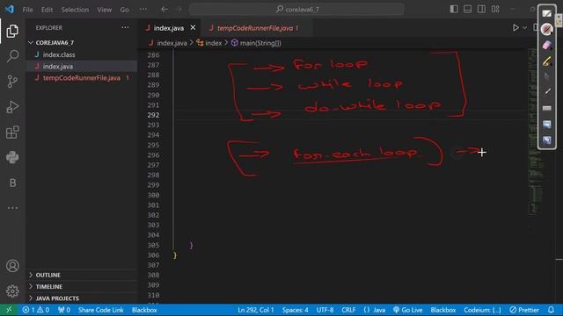Viewport: 563px width, 316px height.
Task: Click the main(String[]) breadcrumb
Action: pos(256,43)
